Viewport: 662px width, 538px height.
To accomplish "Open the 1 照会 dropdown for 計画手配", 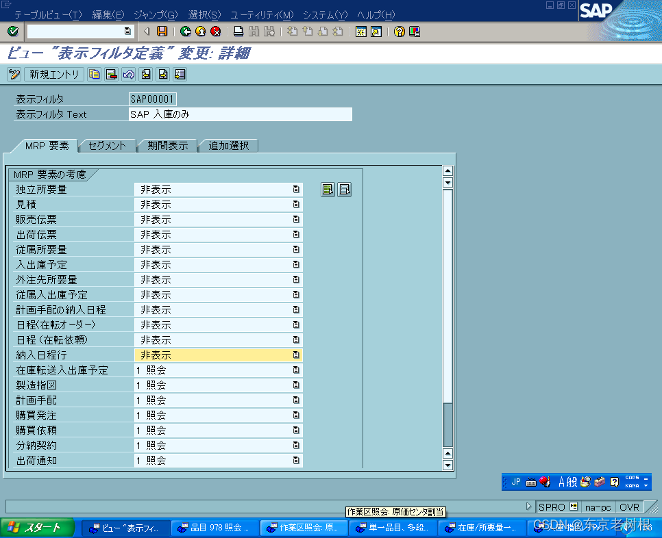I will [295, 400].
